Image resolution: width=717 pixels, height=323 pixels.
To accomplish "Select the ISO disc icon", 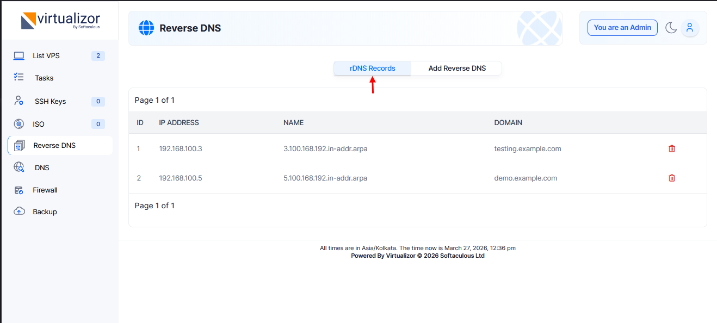I will 19,124.
